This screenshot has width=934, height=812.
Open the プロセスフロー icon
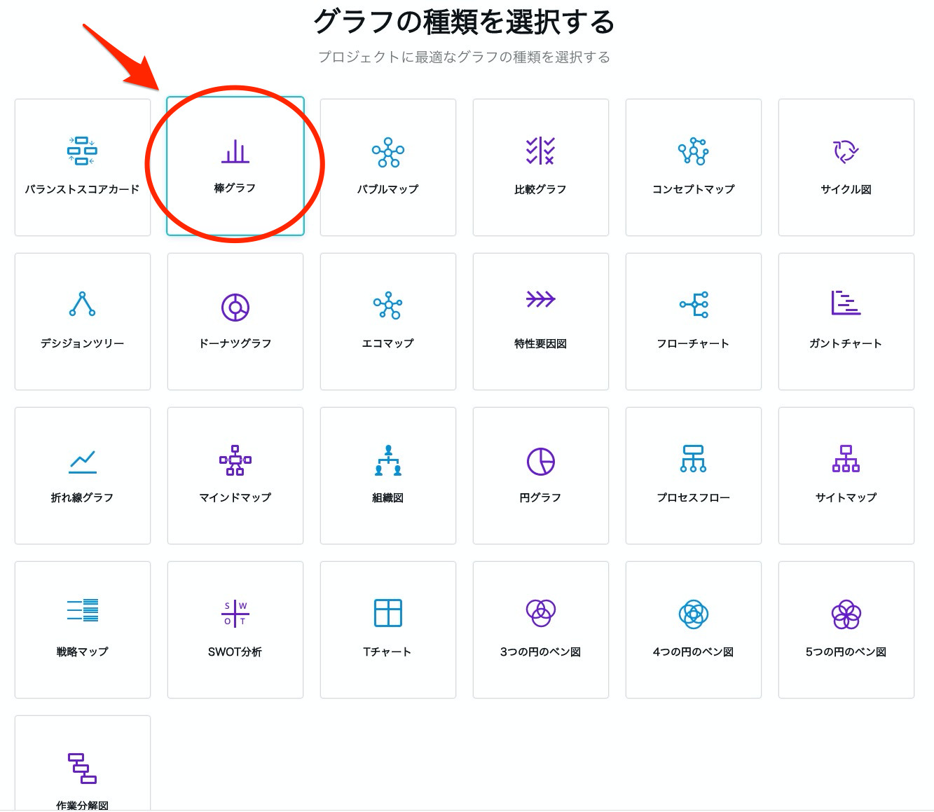tap(694, 459)
